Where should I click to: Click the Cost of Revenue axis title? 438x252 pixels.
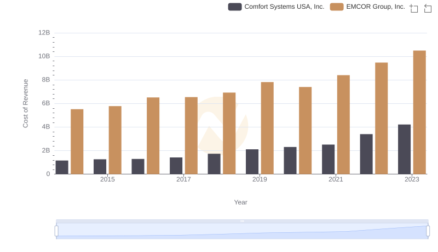25,103
